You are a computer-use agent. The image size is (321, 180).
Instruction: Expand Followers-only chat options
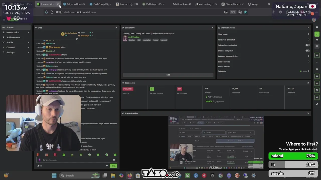click(x=309, y=40)
